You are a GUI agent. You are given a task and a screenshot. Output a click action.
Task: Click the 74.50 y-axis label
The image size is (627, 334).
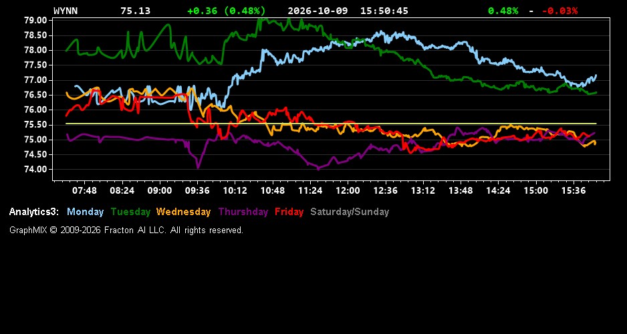36,154
